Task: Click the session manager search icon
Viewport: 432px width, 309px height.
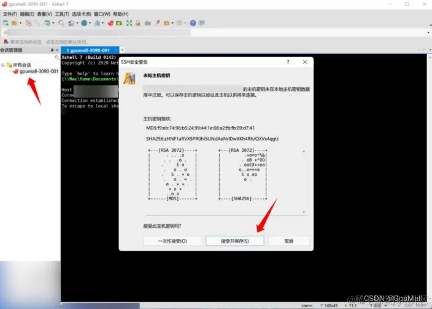Action: (x=56, y=57)
